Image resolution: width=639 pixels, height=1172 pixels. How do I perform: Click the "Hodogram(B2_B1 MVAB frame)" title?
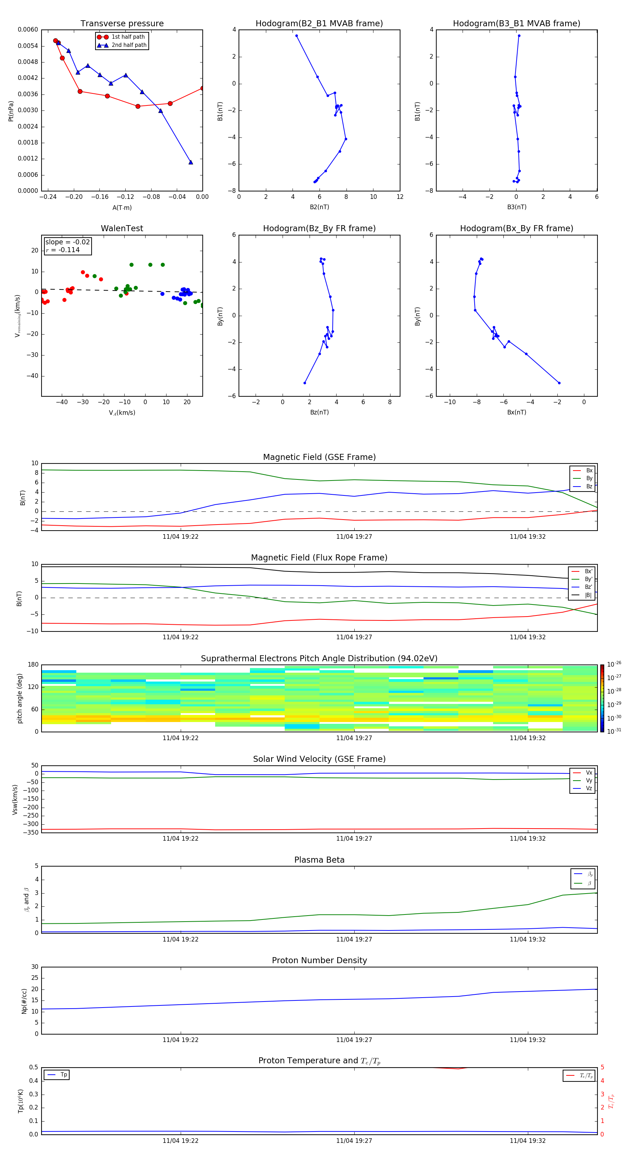coord(319,23)
